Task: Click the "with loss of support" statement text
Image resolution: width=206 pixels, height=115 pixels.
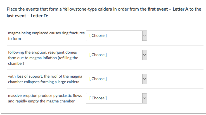Action: (45, 76)
